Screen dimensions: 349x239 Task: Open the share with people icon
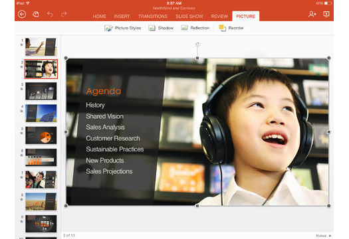click(x=312, y=14)
